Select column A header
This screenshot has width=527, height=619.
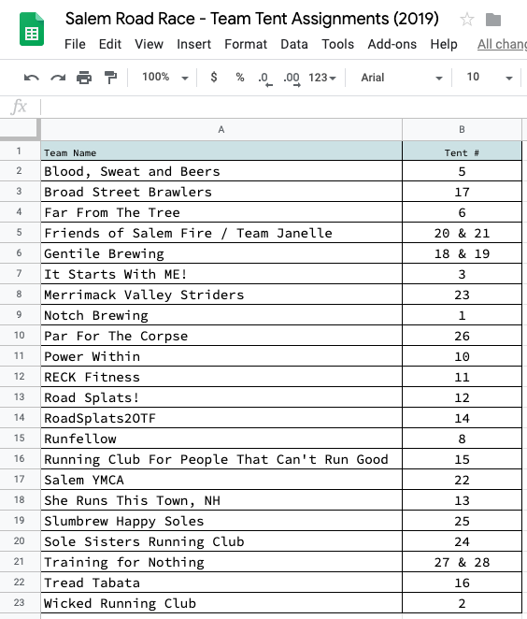click(221, 129)
